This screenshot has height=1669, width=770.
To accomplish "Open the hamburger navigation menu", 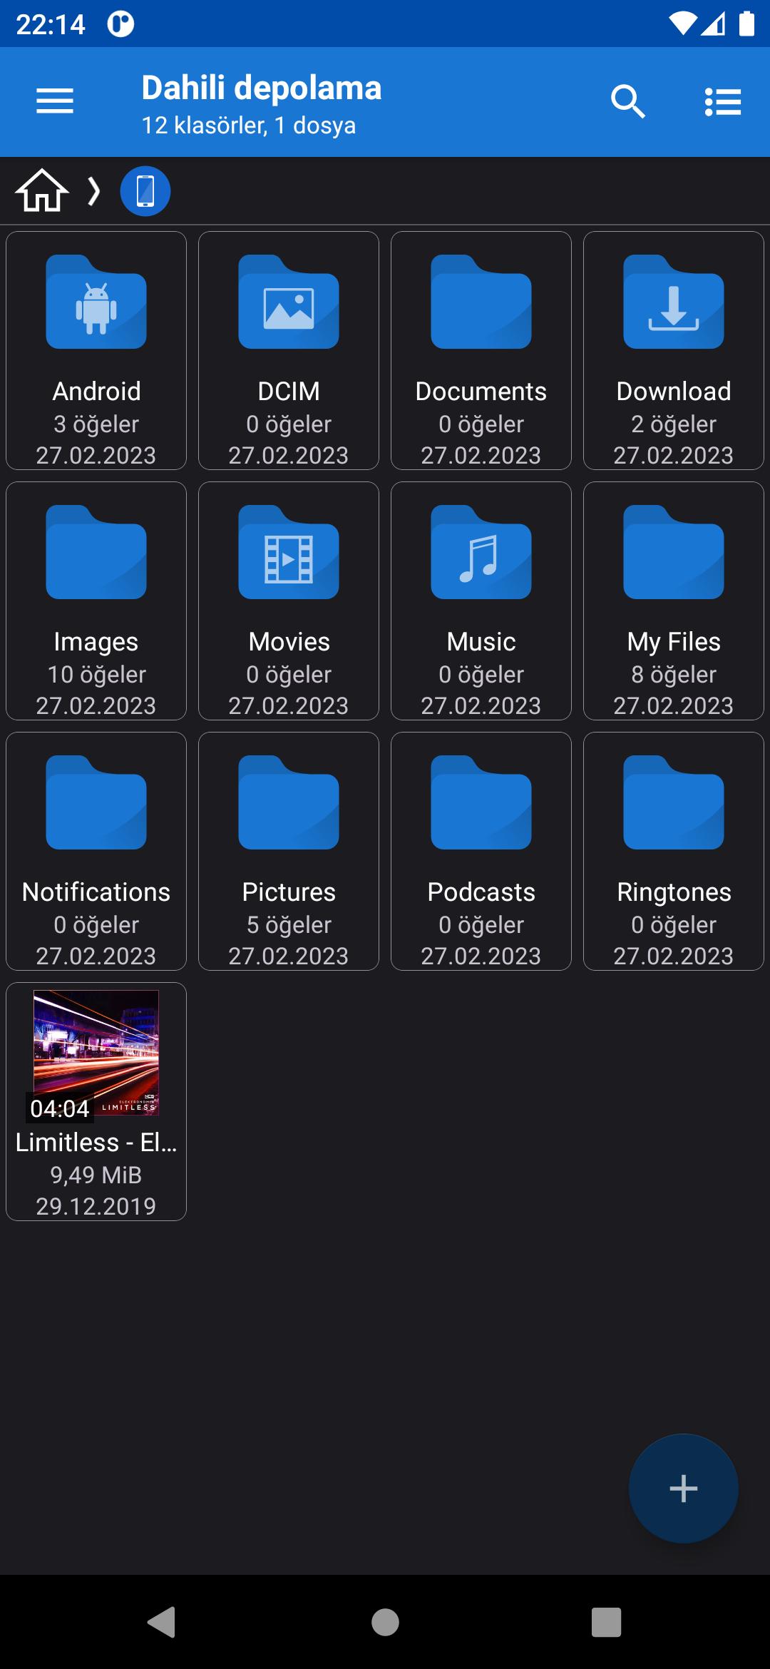I will click(x=55, y=101).
